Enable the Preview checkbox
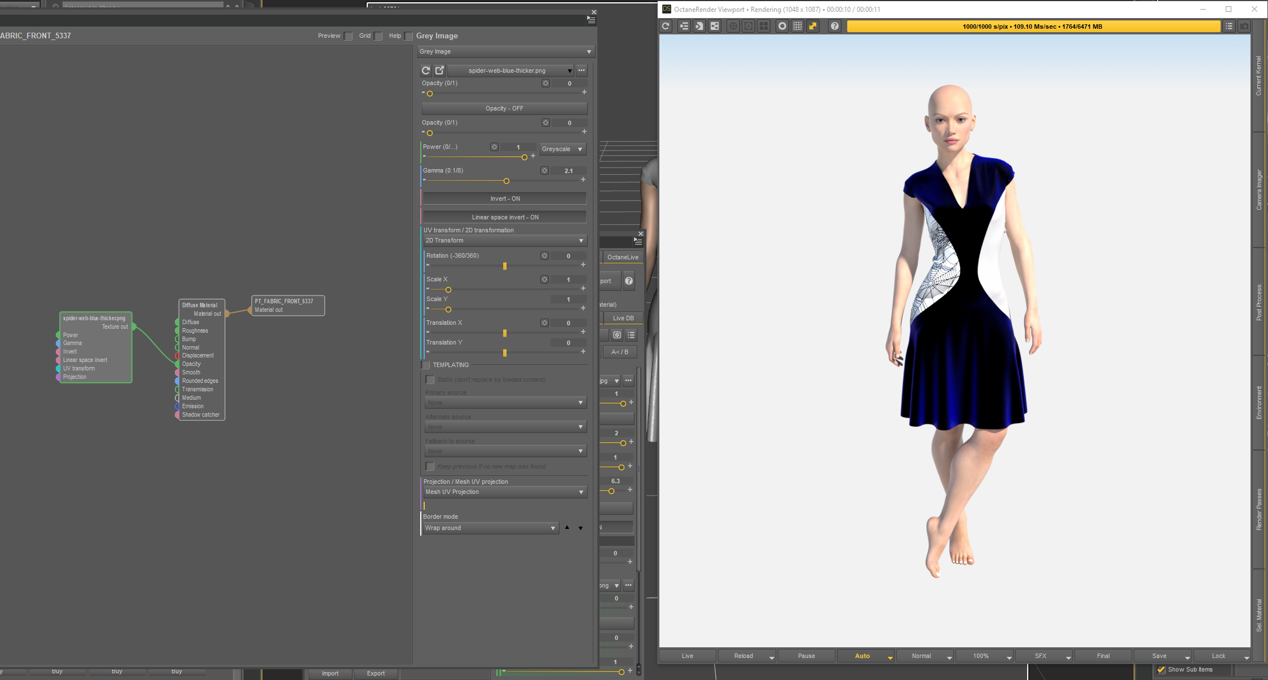The image size is (1268, 680). (349, 36)
